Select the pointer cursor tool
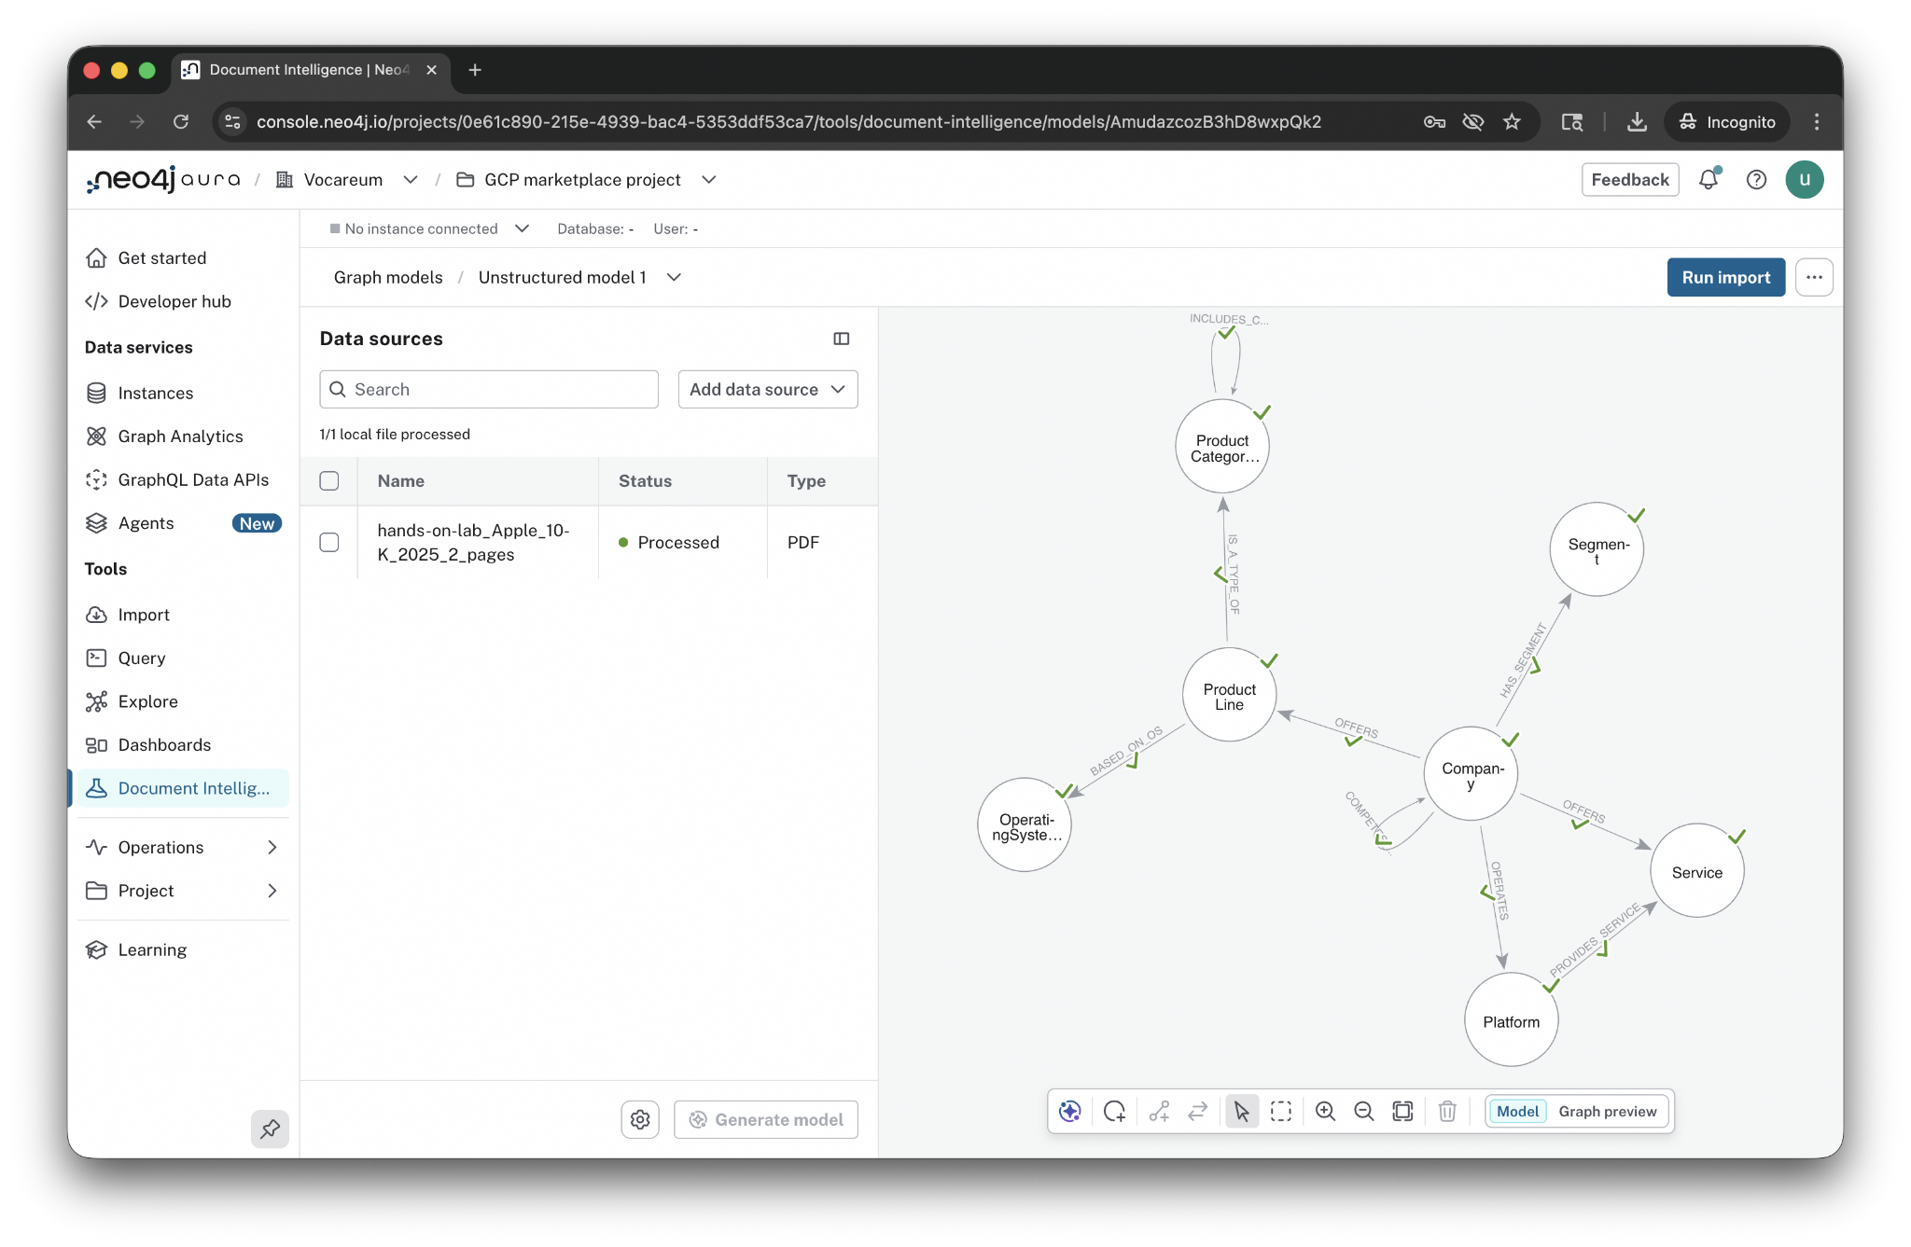The image size is (1911, 1247). click(x=1242, y=1111)
